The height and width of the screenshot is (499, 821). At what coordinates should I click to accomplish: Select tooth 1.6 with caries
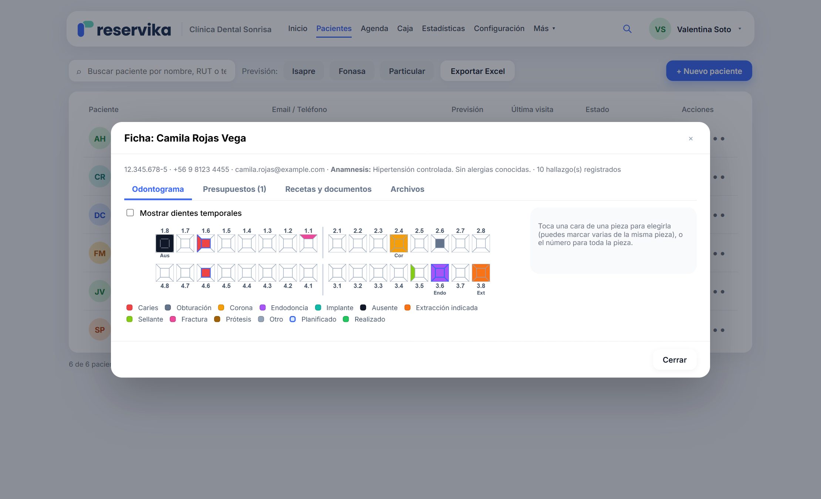tap(206, 243)
